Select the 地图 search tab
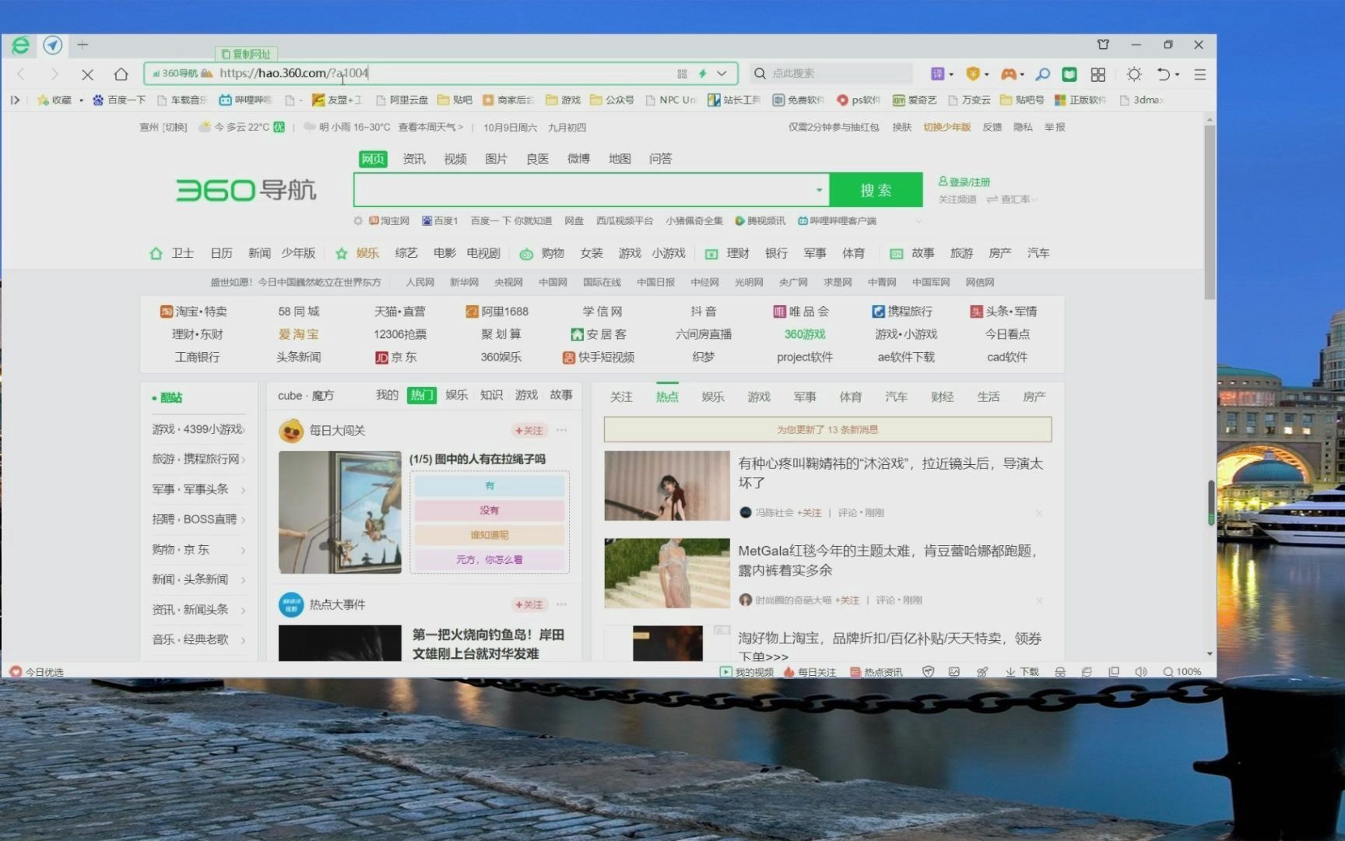 pos(620,159)
